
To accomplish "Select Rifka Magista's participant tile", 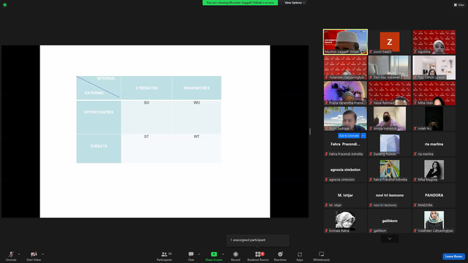I will click(x=434, y=170).
